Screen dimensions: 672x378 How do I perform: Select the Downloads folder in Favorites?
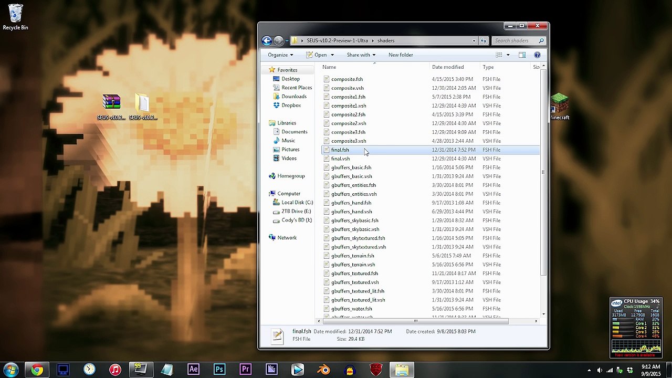tap(293, 96)
